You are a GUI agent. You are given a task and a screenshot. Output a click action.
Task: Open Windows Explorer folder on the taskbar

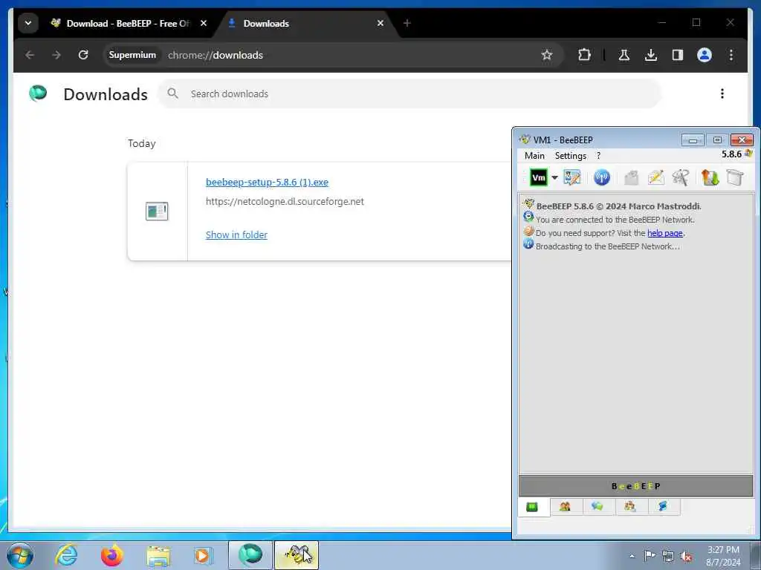(158, 555)
